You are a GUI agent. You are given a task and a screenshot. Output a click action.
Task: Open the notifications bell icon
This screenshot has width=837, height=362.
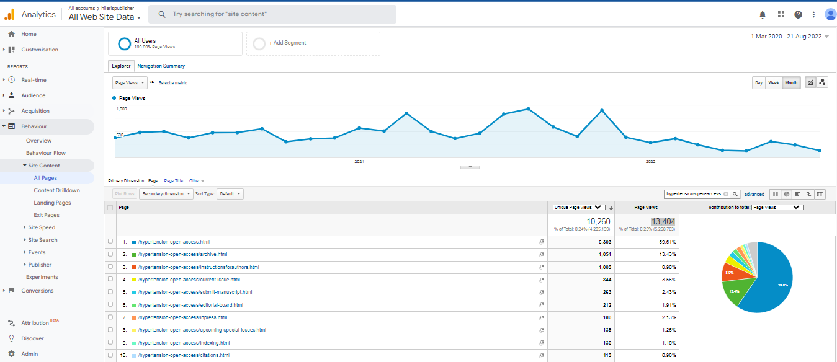click(x=763, y=14)
